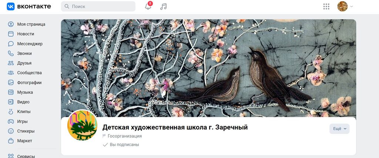Viewport: 379px width, 158px height.
Task: Open the notifications bell icon
Action: [148, 7]
